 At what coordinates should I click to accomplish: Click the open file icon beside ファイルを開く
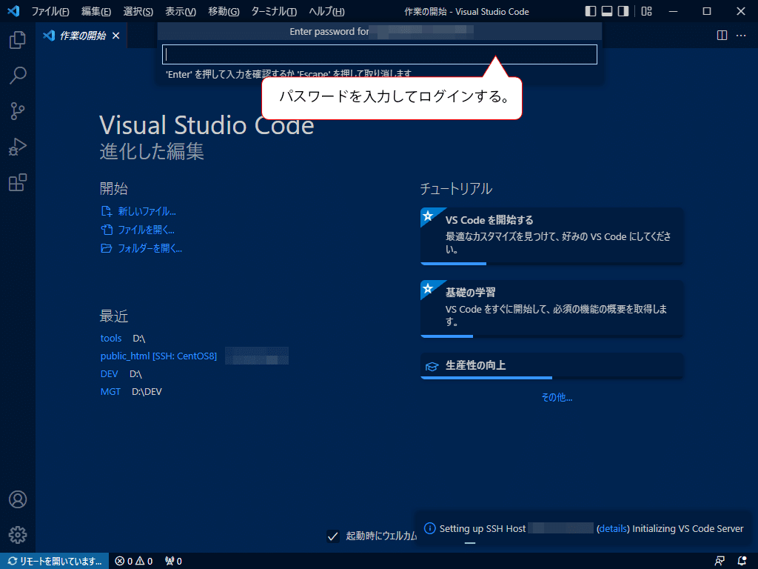coord(107,230)
